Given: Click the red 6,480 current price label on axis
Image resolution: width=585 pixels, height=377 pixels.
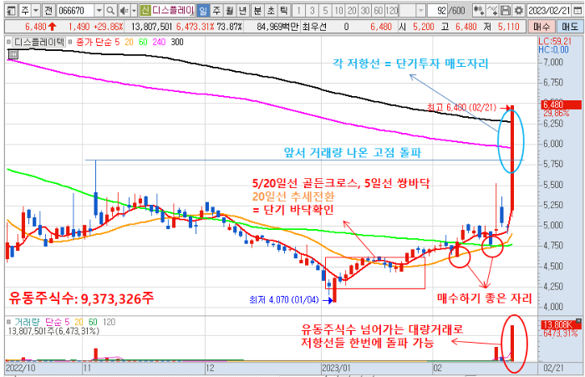Looking at the screenshot, I should tap(562, 104).
